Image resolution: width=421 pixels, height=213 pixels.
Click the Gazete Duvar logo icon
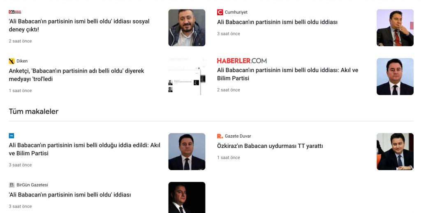pos(220,136)
